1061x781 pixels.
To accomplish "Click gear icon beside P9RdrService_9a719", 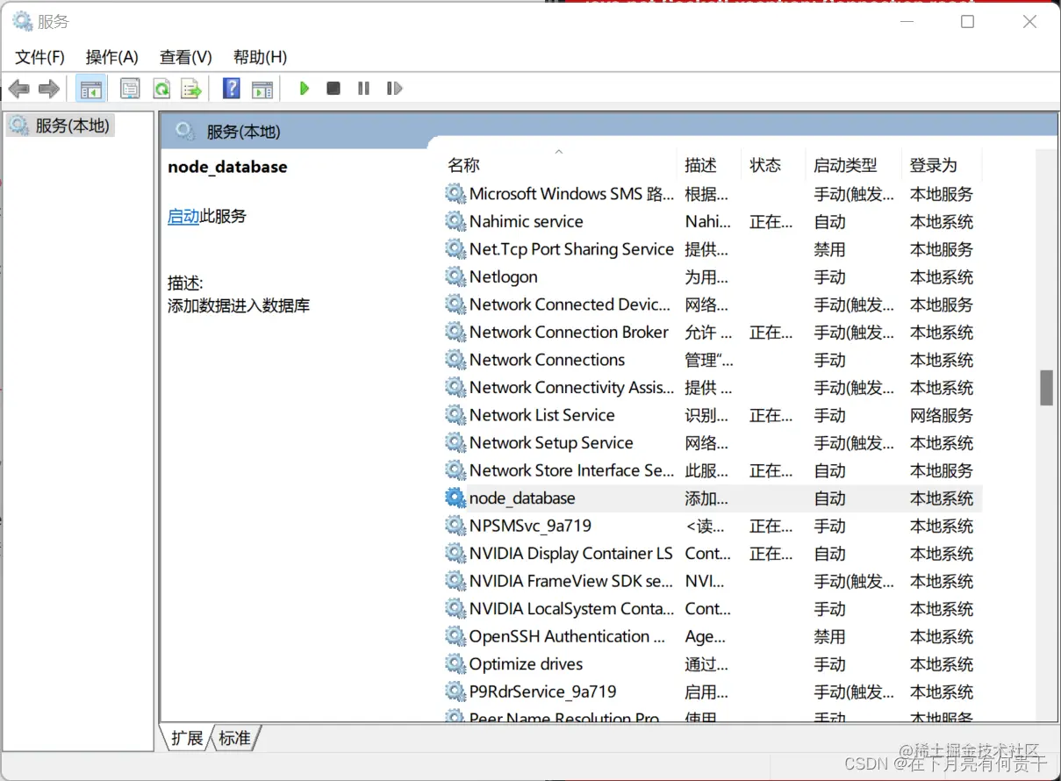I will (x=455, y=691).
